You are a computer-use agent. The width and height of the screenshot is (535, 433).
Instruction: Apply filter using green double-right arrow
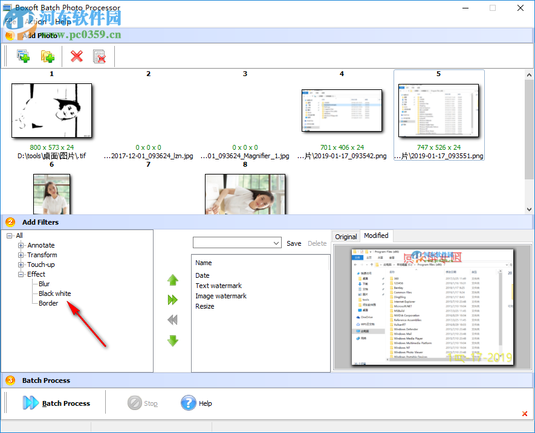pos(173,300)
